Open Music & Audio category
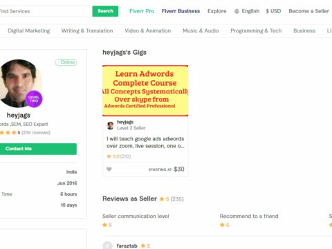This screenshot has height=249, width=332. point(201,30)
